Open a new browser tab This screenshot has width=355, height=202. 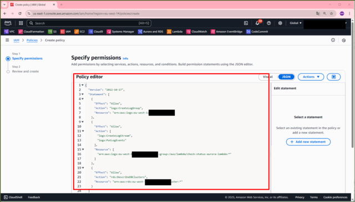(x=62, y=4)
